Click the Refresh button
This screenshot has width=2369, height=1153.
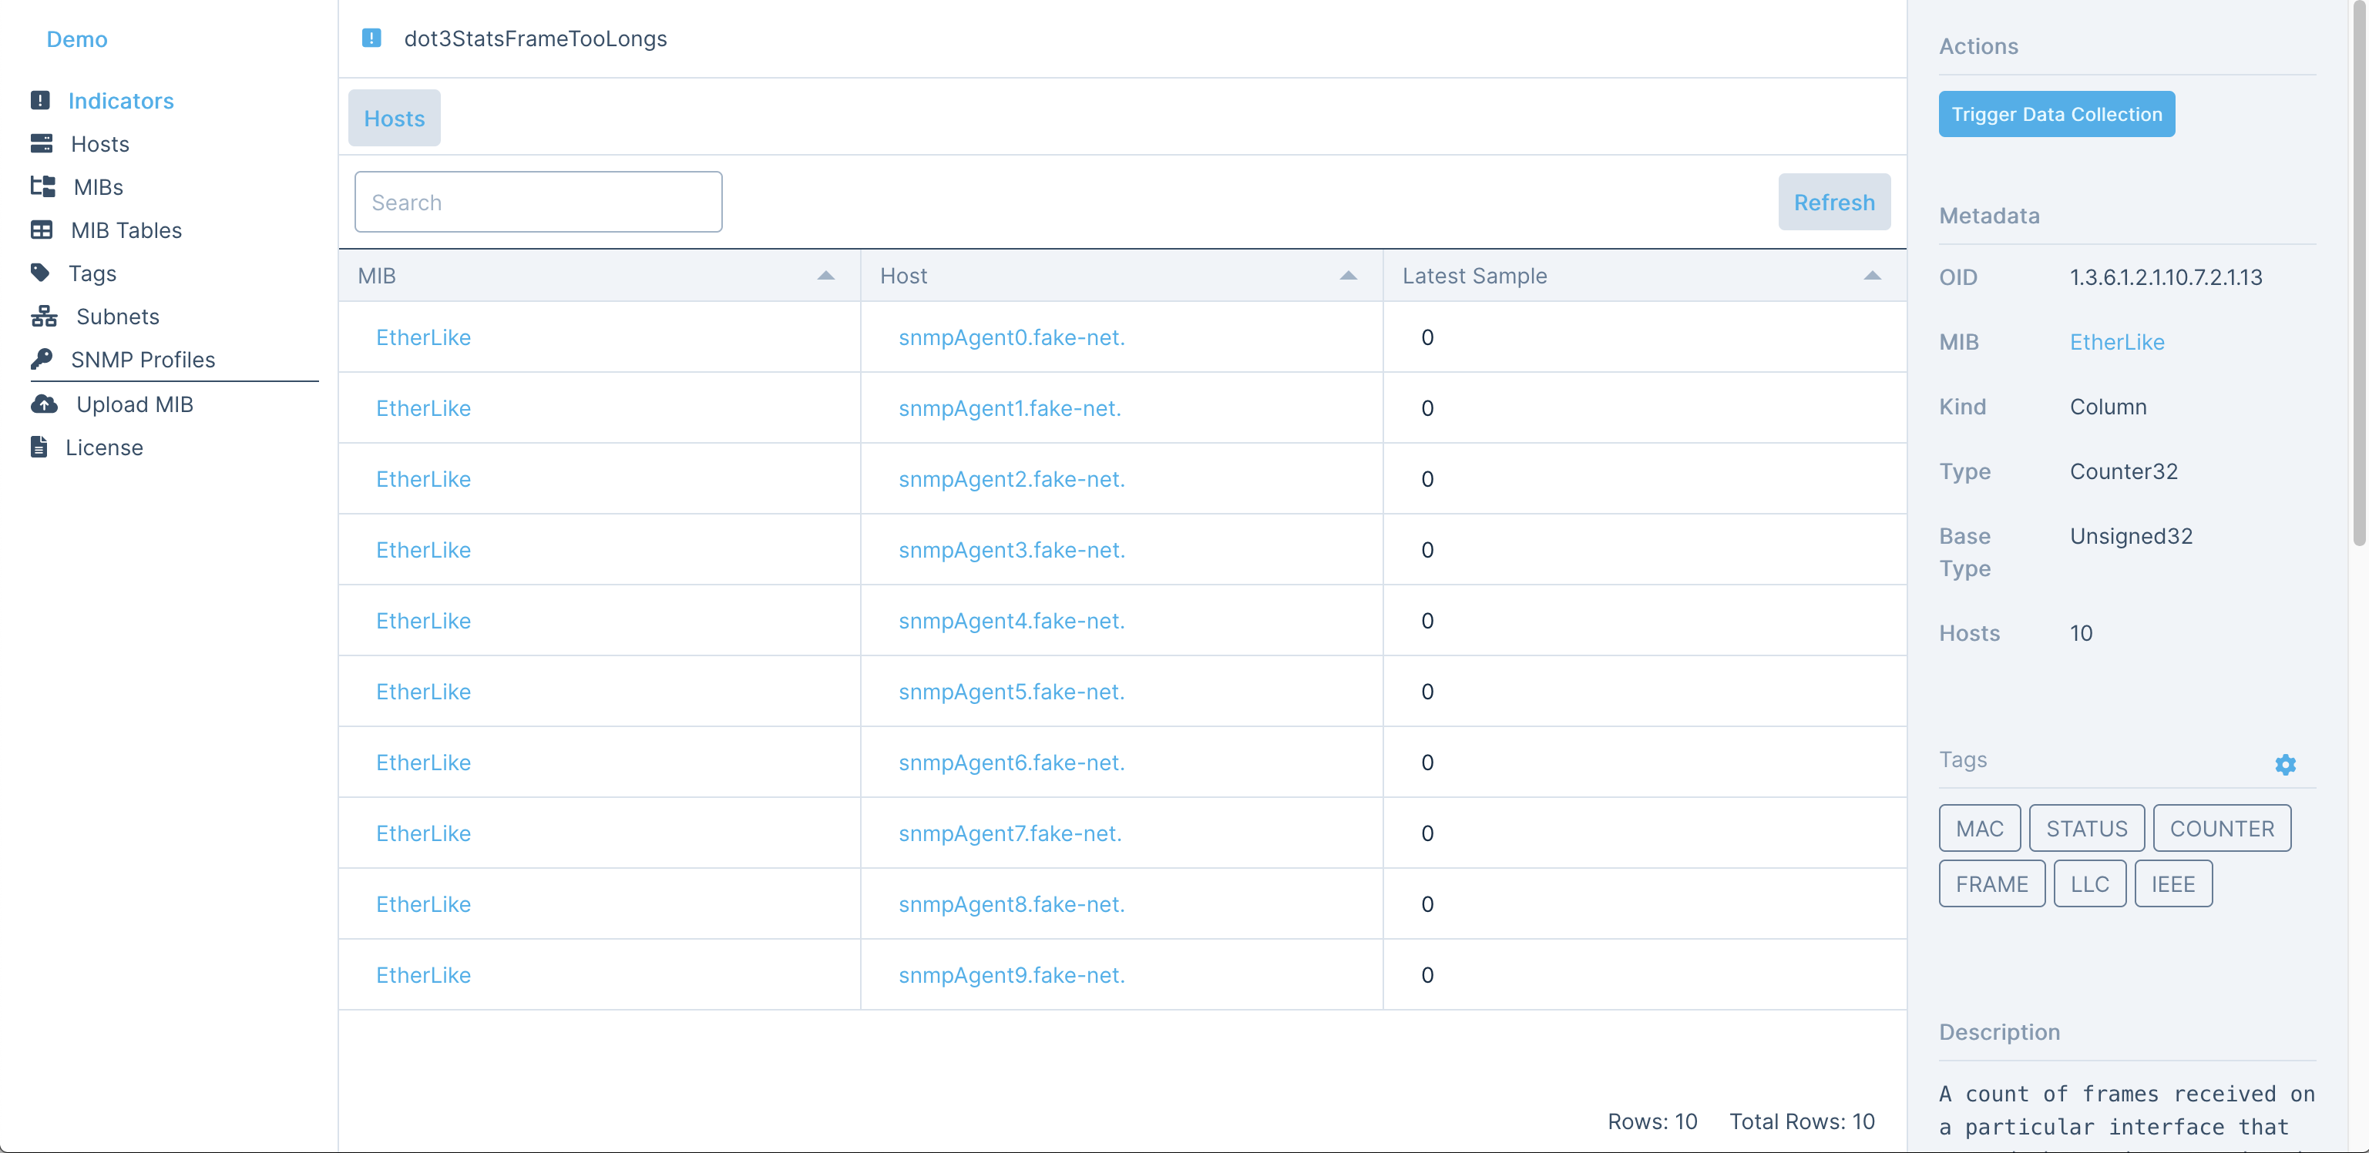coord(1836,203)
